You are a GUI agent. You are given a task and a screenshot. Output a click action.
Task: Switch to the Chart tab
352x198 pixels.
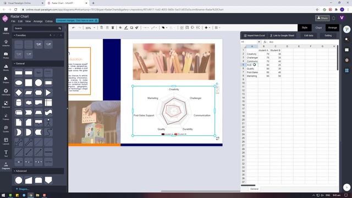point(318,28)
